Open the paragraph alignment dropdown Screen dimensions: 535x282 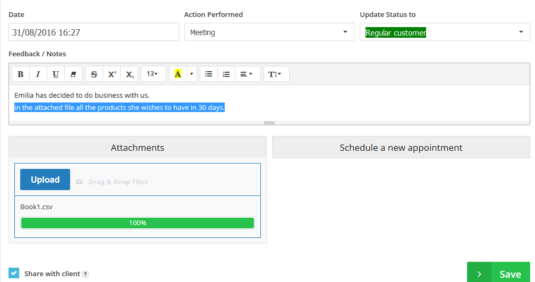pos(248,74)
